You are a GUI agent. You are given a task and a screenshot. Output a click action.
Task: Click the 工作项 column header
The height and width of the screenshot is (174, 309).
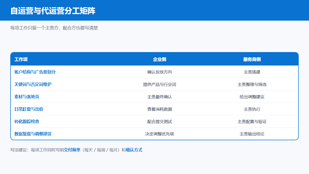click(21, 59)
